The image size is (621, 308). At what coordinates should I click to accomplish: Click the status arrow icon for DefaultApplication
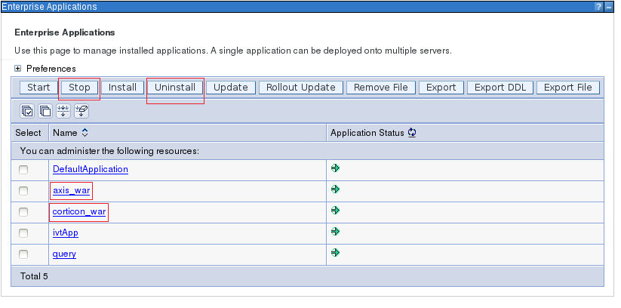(x=336, y=168)
